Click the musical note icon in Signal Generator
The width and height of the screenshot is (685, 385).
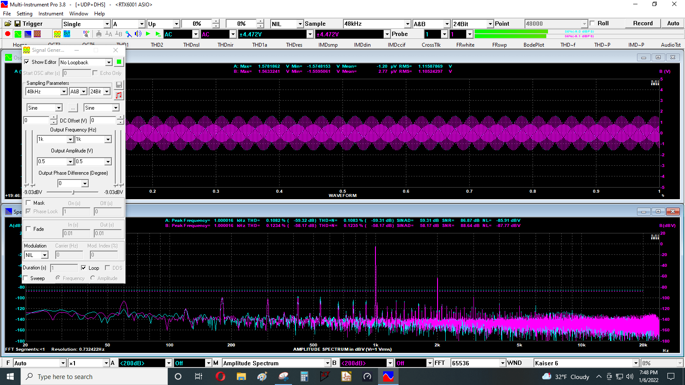tap(119, 95)
